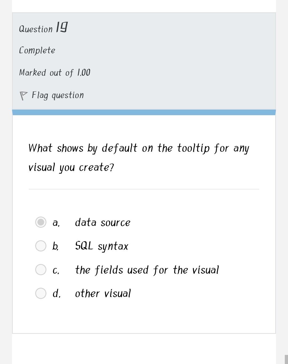
Task: Click the 'Marked out of 1.00' label
Action: coord(55,72)
